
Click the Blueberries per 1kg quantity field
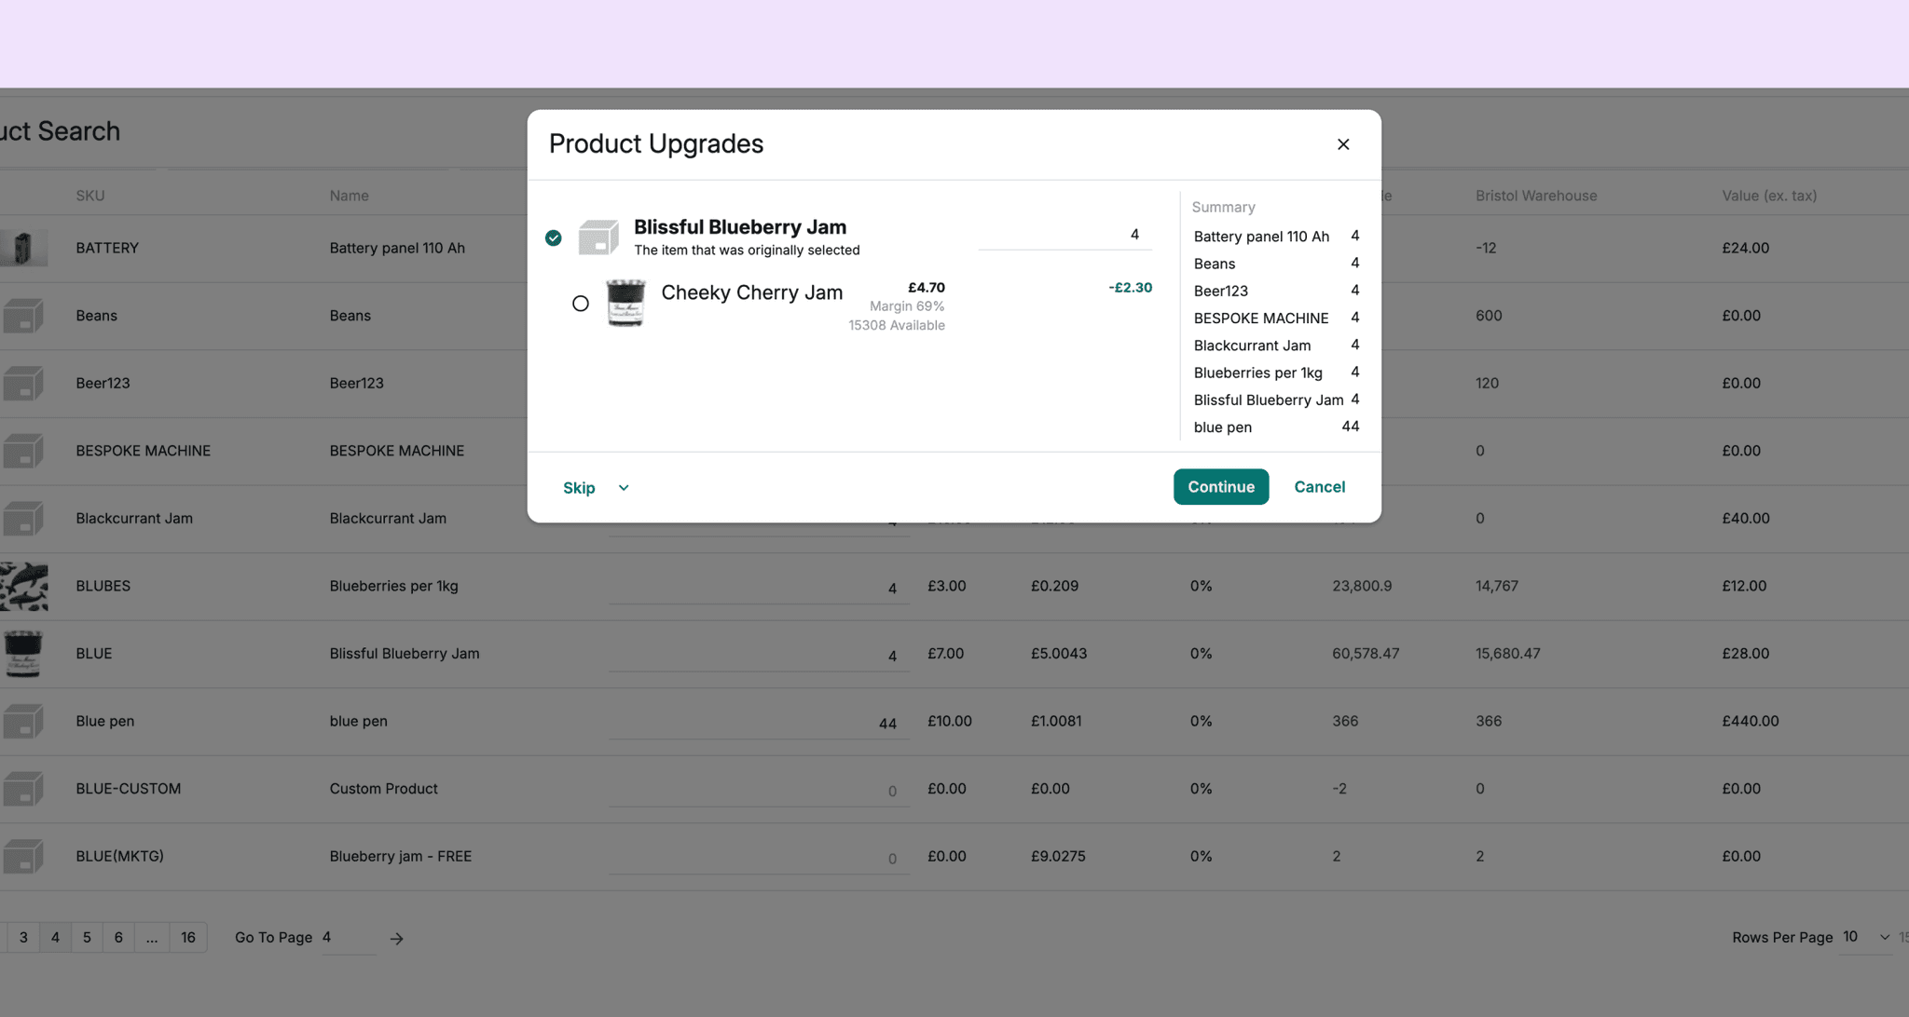coord(759,587)
